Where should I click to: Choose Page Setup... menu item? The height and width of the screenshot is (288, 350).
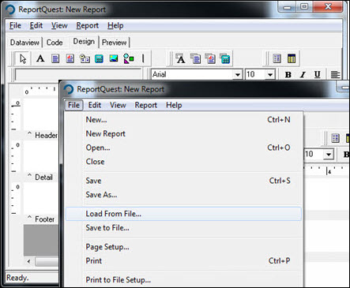click(x=183, y=247)
